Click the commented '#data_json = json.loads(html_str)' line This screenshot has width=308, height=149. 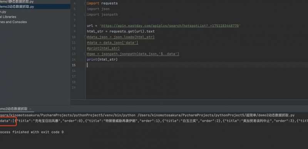(121, 37)
